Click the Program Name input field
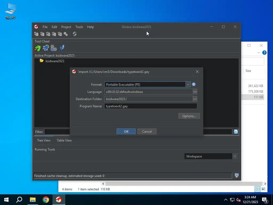This screenshot has width=273, height=205. click(x=151, y=106)
